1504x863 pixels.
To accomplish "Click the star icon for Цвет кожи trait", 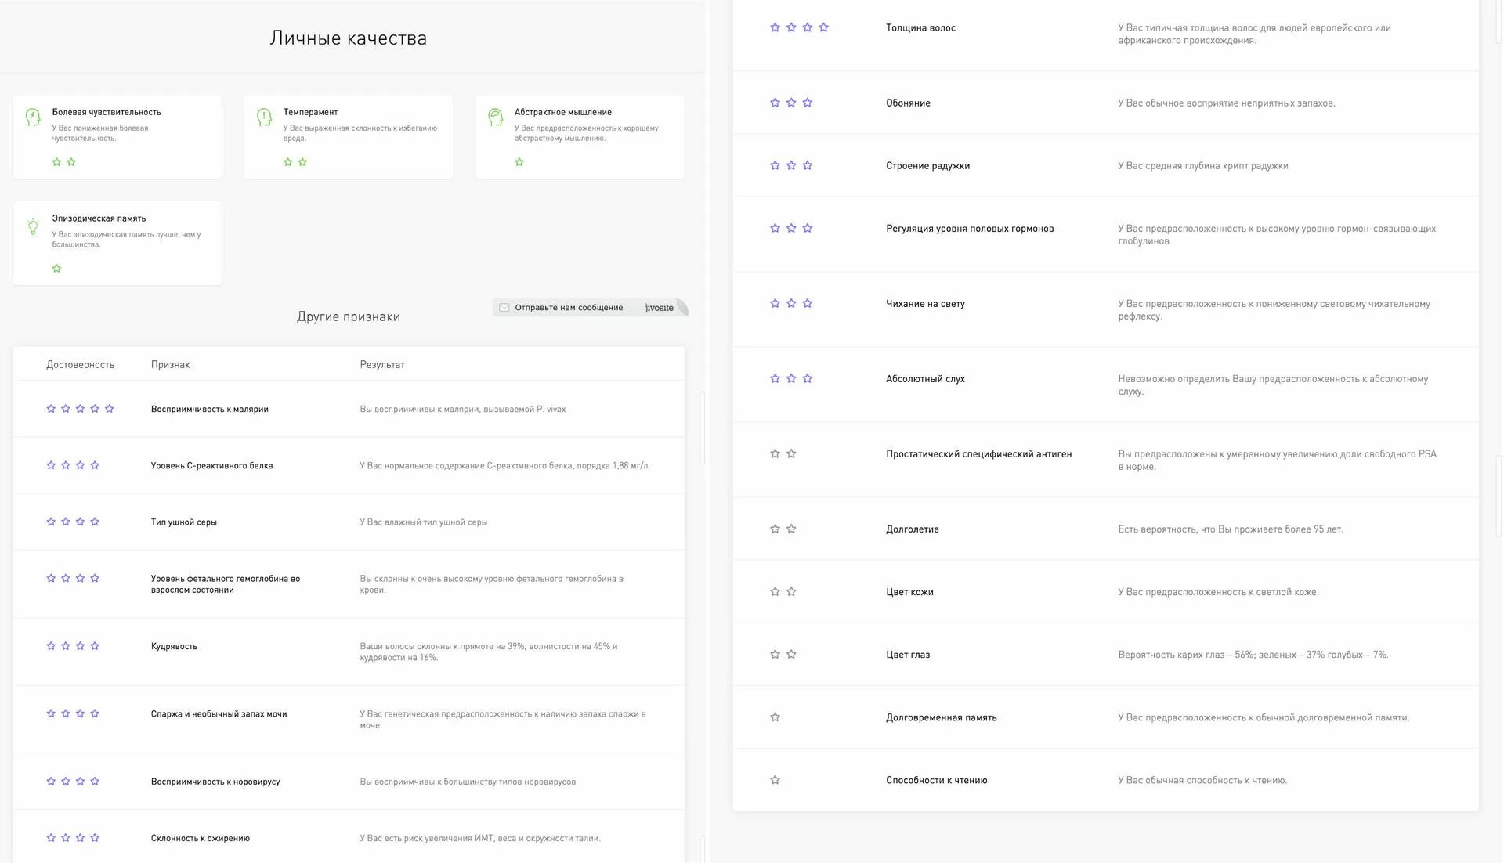I will click(x=774, y=591).
